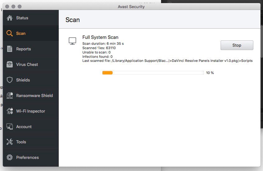Click the Avast Security window title bar
The image size is (263, 171).
coord(131,7)
